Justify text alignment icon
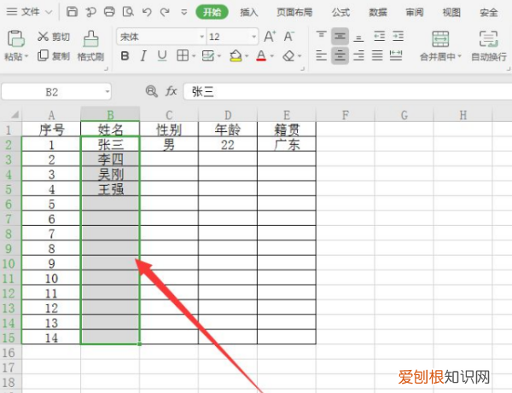512x393 pixels. coord(377,55)
